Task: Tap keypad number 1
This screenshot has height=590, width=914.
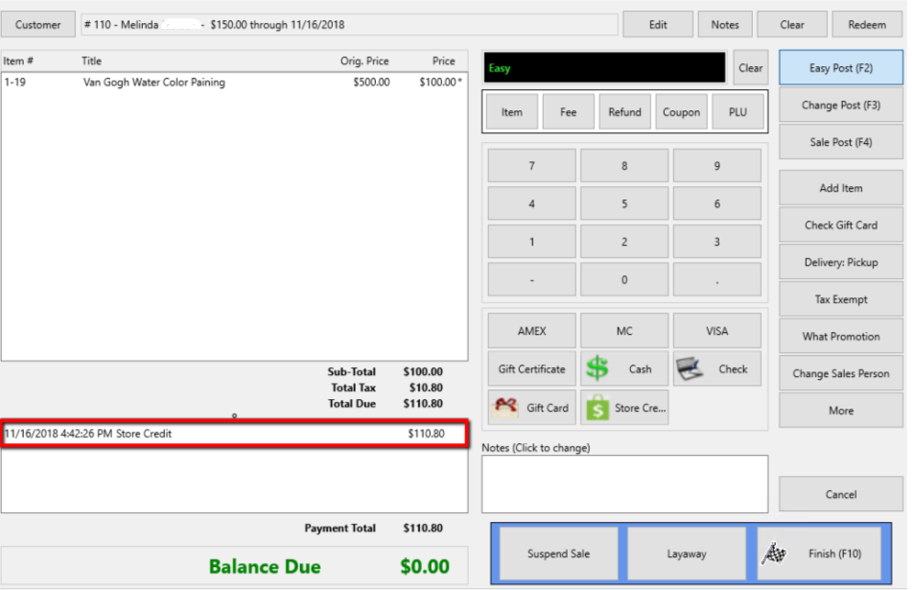Action: pos(531,242)
